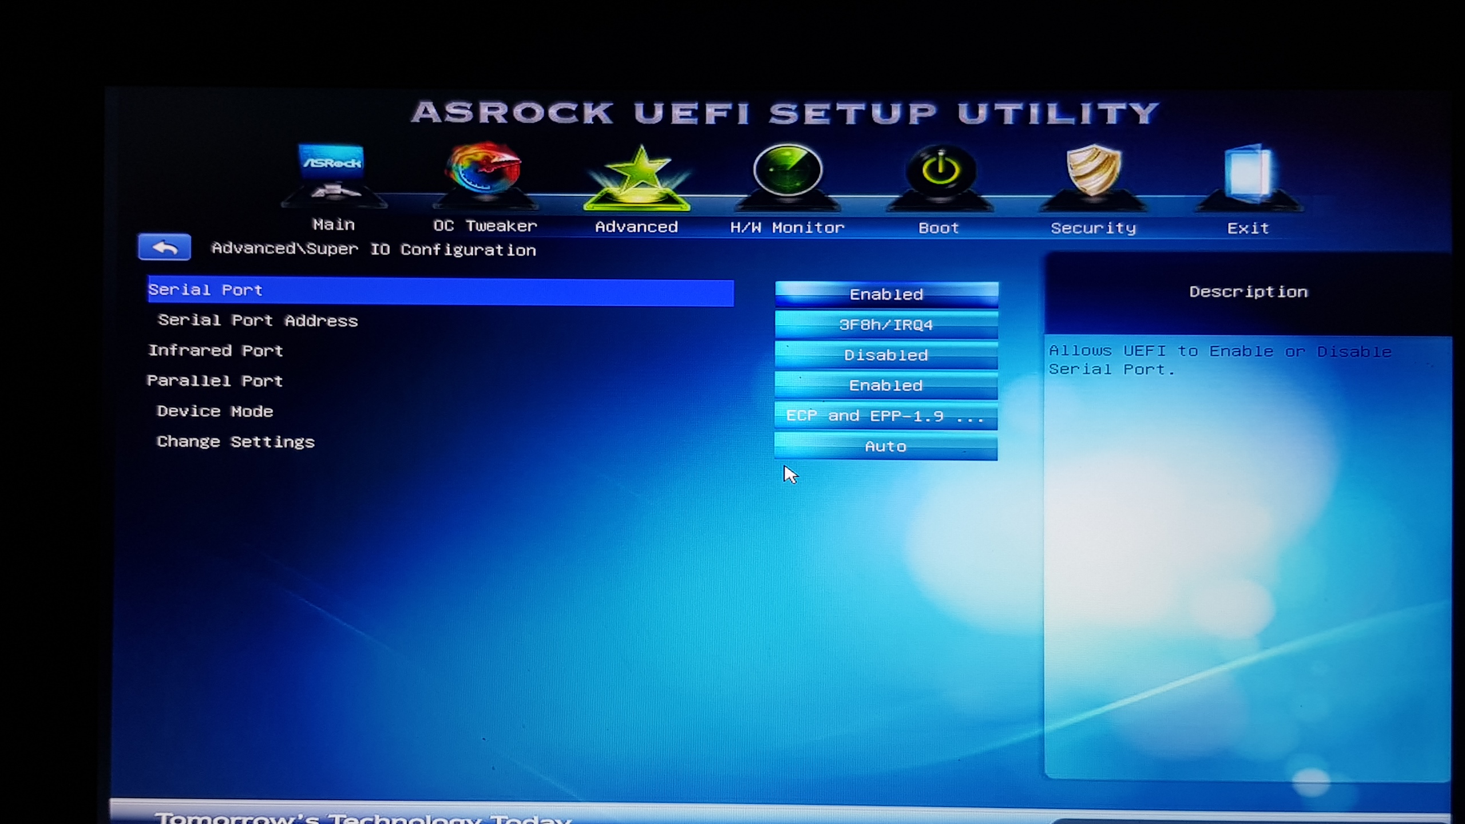Viewport: 1465px width, 824px height.
Task: Select the highlighted Serial Port row
Action: [x=441, y=292]
